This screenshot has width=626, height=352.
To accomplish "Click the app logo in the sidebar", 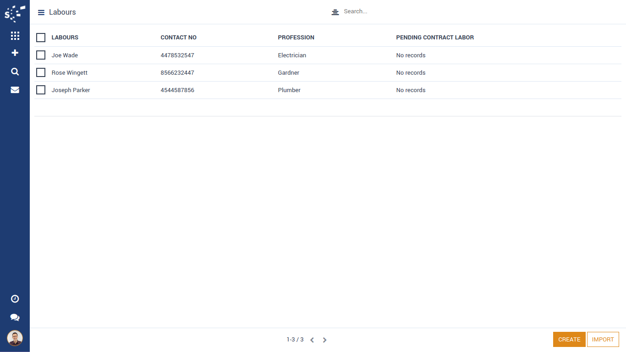I will pos(15,13).
